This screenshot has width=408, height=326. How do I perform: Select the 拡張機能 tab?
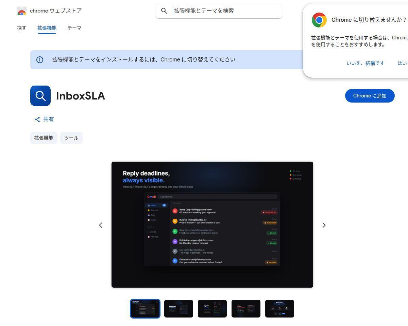(x=47, y=28)
